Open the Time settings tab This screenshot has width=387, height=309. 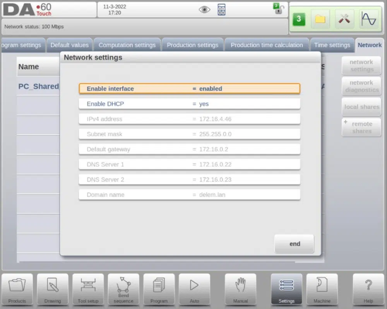click(332, 45)
